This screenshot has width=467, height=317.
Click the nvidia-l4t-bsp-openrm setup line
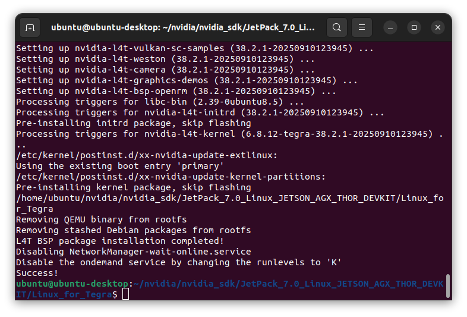(x=176, y=91)
